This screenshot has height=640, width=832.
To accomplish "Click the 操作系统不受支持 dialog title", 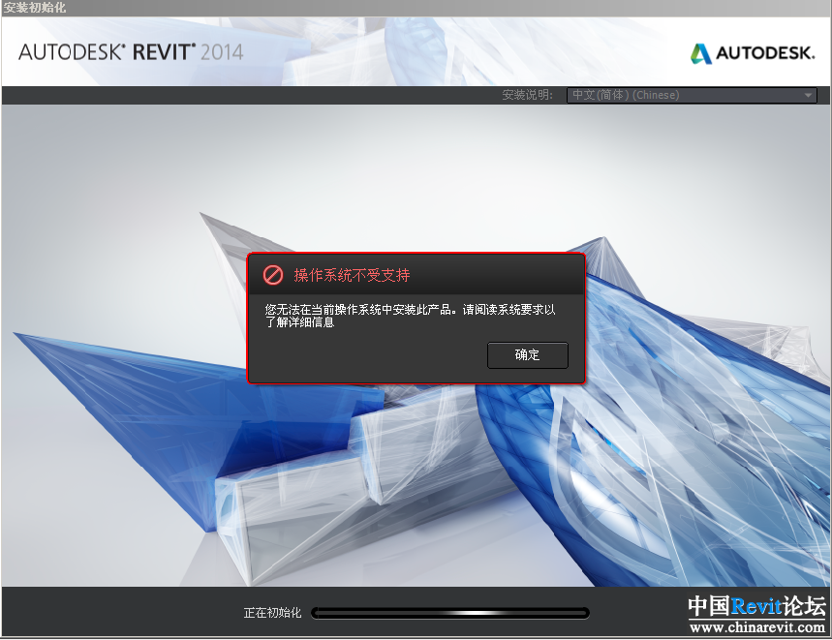I will [352, 275].
